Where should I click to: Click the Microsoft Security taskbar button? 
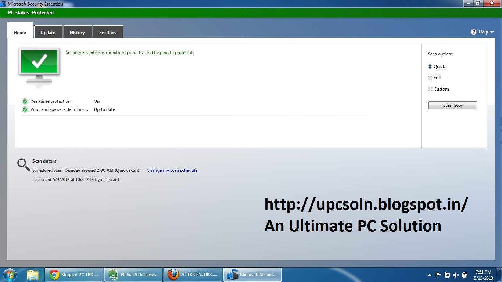point(252,275)
